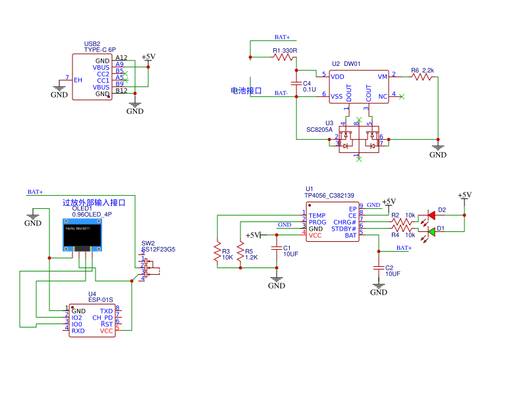This screenshot has height=396, width=527.
Task: Click the BAT- net label
Action: coord(281,93)
